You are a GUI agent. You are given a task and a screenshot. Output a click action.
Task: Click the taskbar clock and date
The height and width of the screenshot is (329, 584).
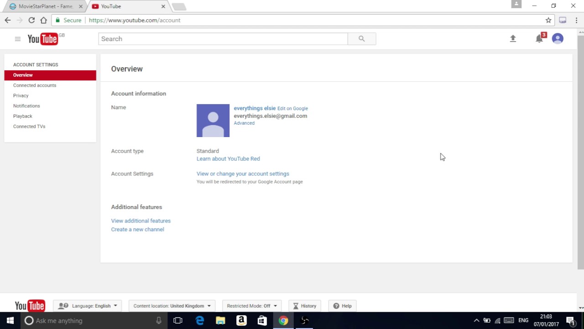coord(546,320)
